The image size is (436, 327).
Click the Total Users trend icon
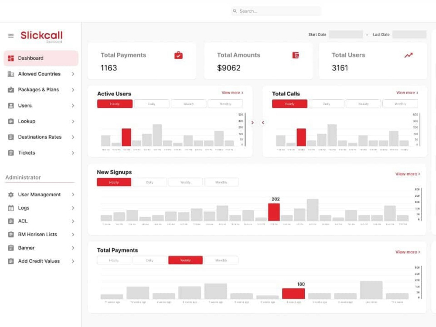[x=409, y=55]
